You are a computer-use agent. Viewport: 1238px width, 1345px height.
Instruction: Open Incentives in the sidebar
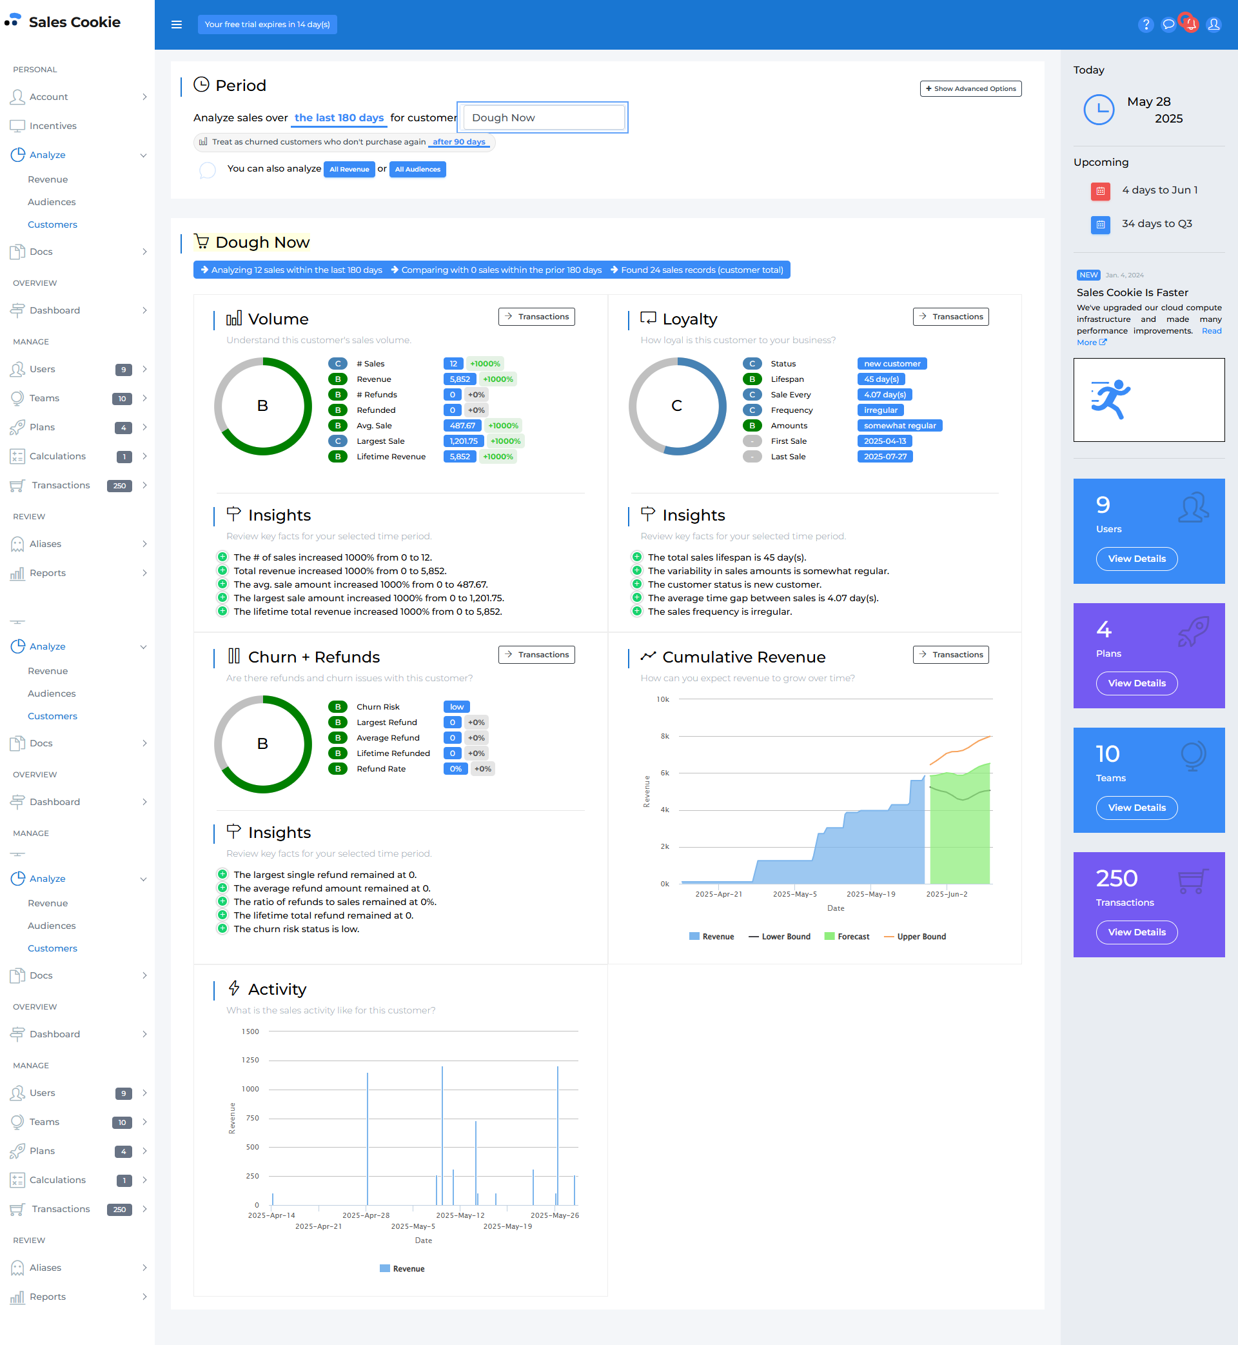pyautogui.click(x=53, y=126)
